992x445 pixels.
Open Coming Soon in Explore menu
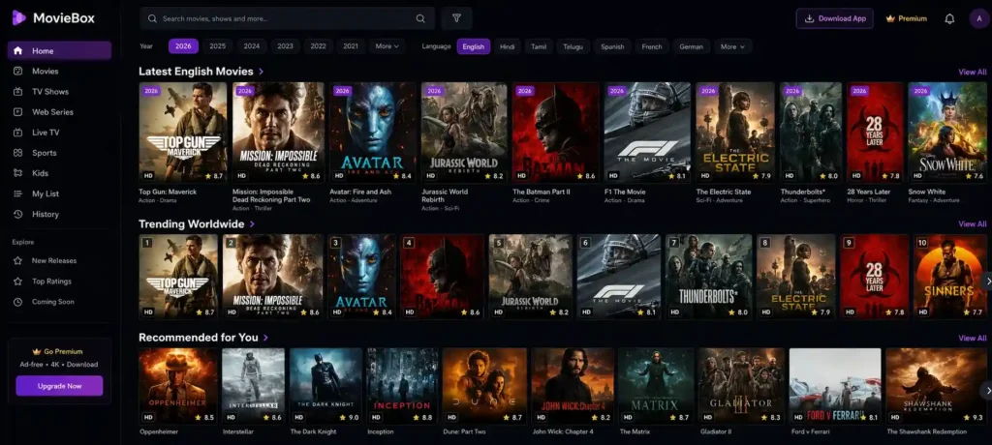pos(59,302)
